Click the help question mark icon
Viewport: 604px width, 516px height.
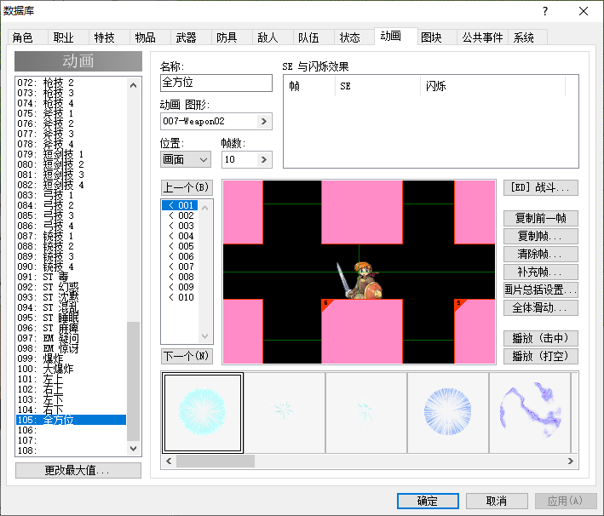click(x=545, y=11)
